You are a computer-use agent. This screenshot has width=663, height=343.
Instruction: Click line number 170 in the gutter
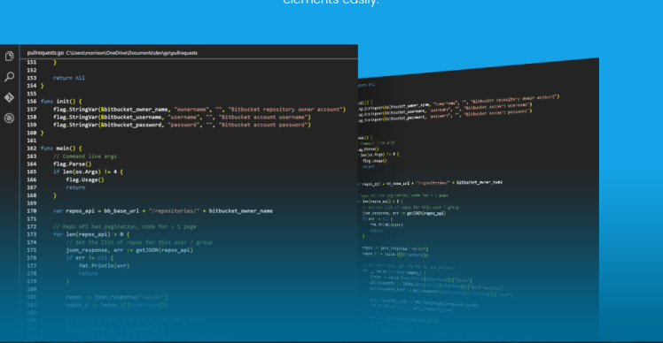[32, 211]
